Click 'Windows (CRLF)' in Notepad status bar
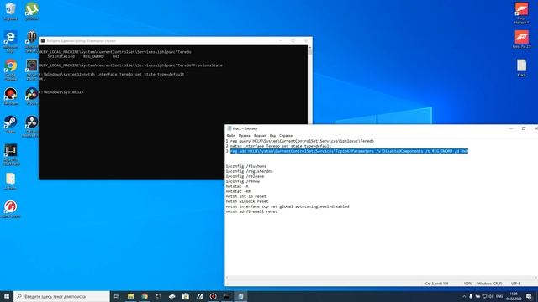Screen dimensions: 538x302 tap(489, 284)
